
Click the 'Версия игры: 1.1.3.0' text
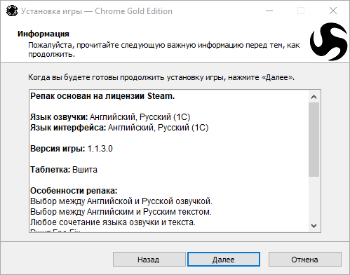(x=72, y=149)
